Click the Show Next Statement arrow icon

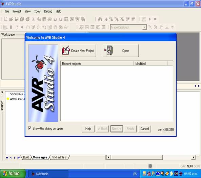22,27
